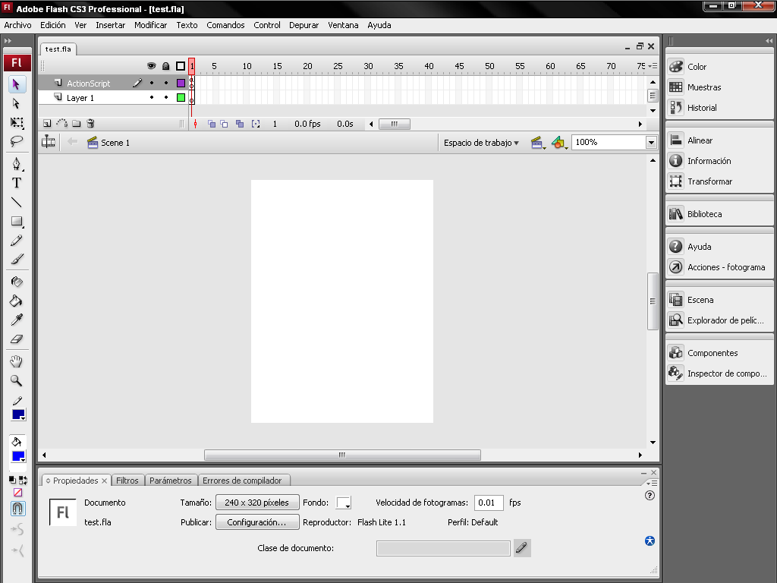777x583 pixels.
Task: Click the Accessibility icon in Properties panel
Action: 650,540
